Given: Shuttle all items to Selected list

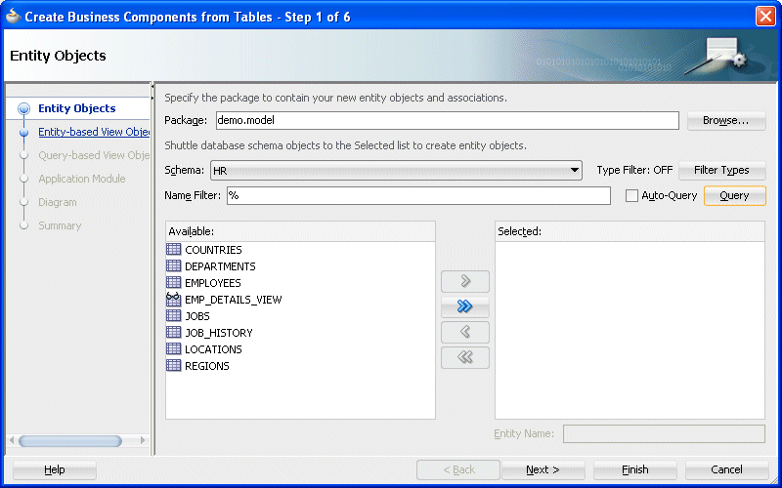Looking at the screenshot, I should click(x=465, y=306).
